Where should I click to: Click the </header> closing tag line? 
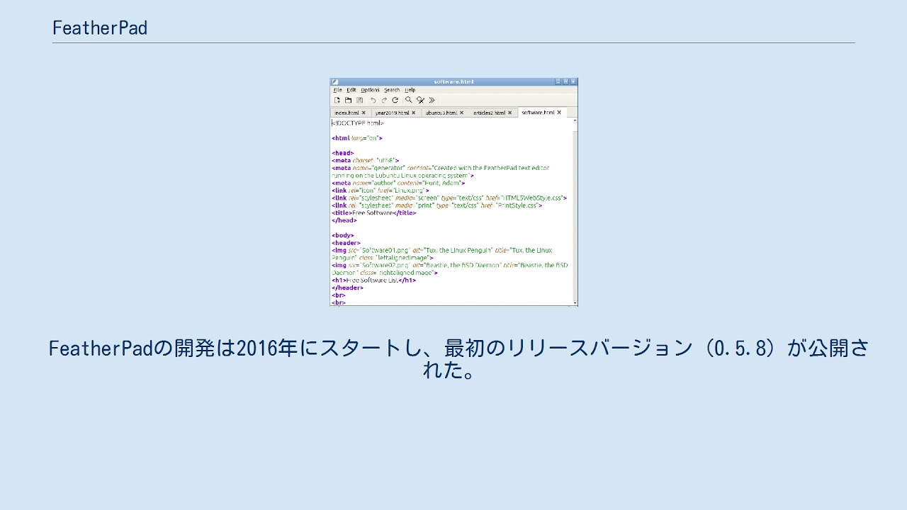coord(347,288)
